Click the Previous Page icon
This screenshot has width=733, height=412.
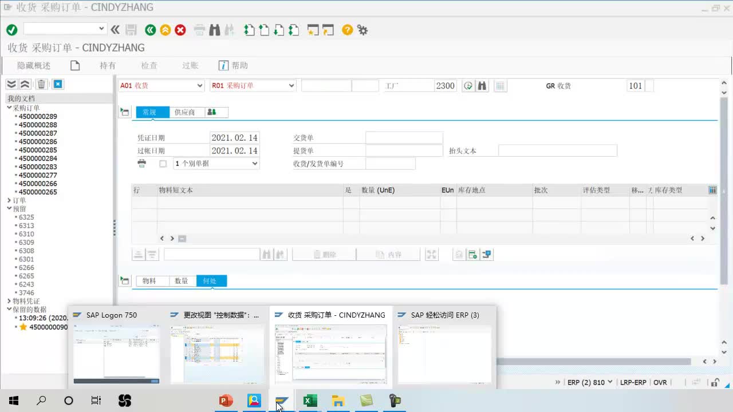click(x=264, y=30)
